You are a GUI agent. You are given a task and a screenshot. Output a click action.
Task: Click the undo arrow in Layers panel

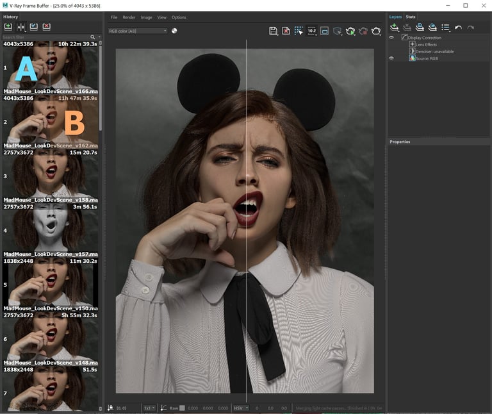coord(458,28)
